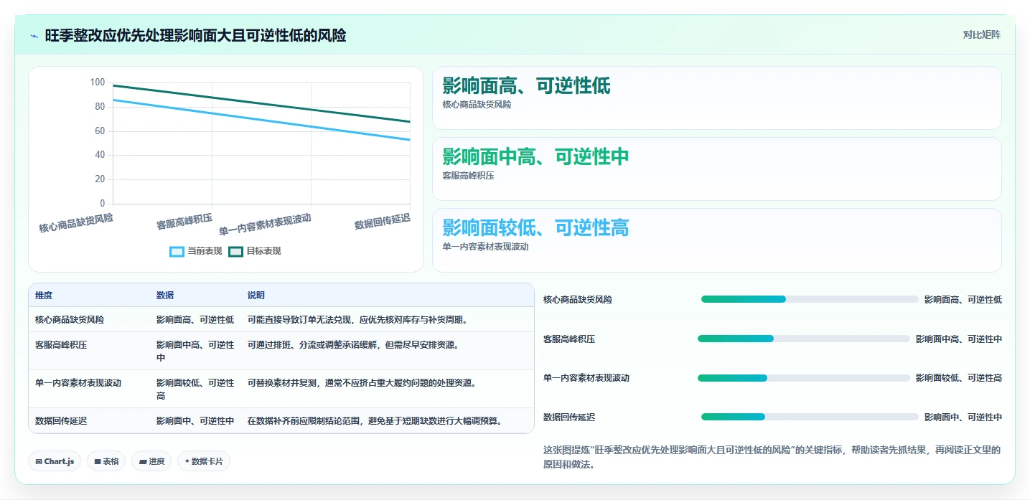Screen dimensions: 1030x500
Task: Toggle the 目标表现 legend swatch
Action: coord(236,251)
